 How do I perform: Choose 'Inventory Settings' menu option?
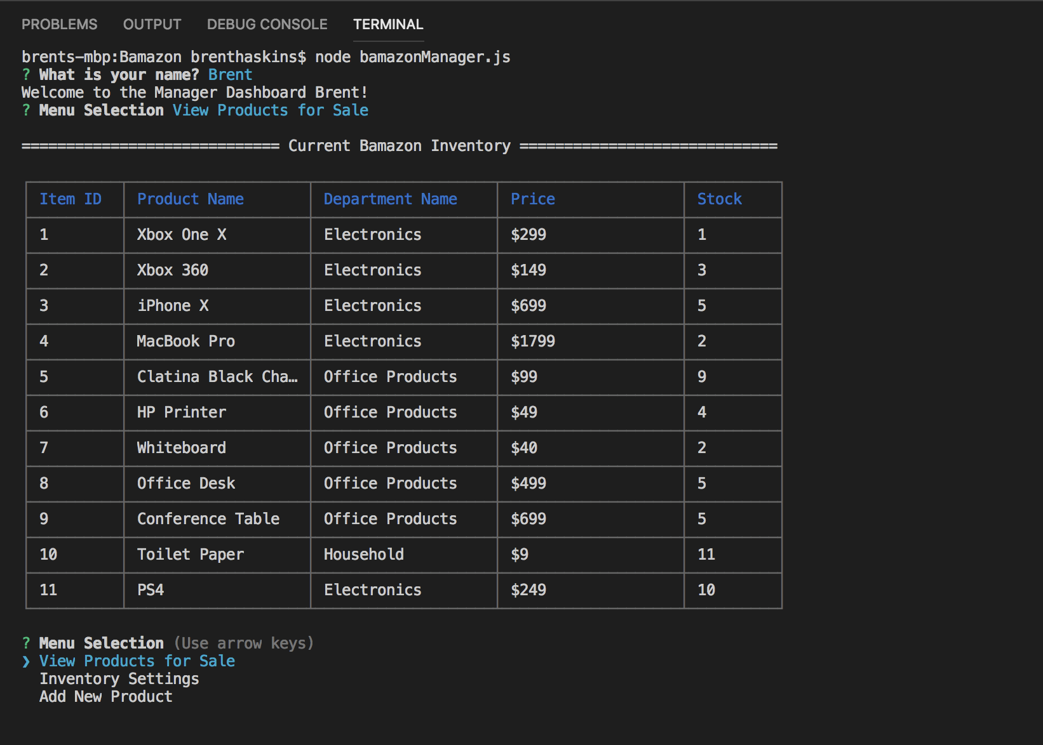[119, 678]
